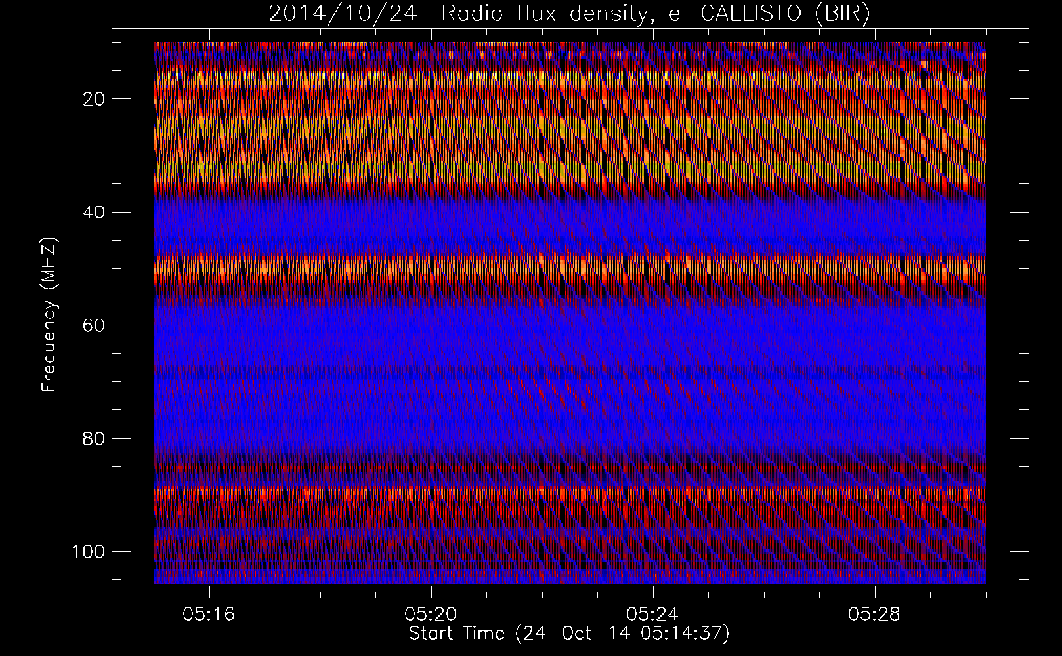The image size is (1062, 656).
Task: Click the plot title '2014/10/24 Radio flux density, e-CALLISTO (BIR)'
Action: (x=569, y=14)
